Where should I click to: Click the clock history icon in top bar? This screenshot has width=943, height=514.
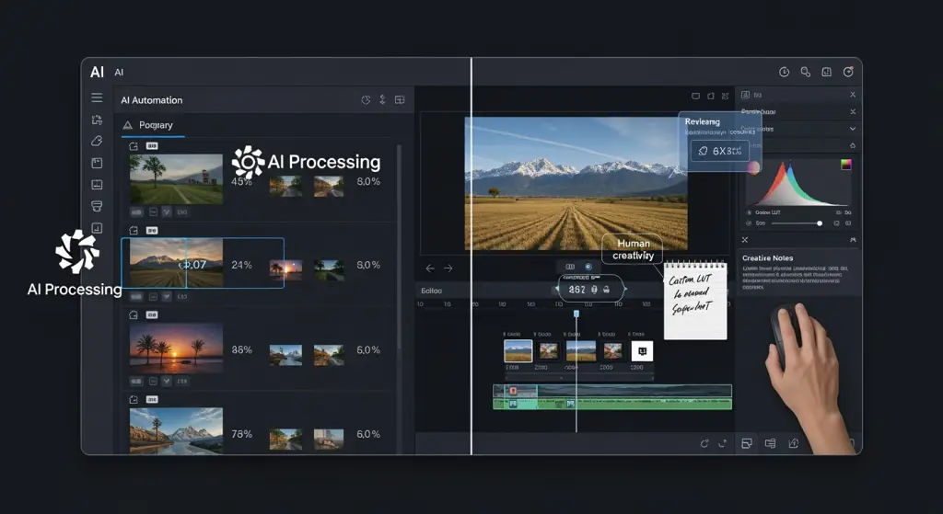point(784,72)
